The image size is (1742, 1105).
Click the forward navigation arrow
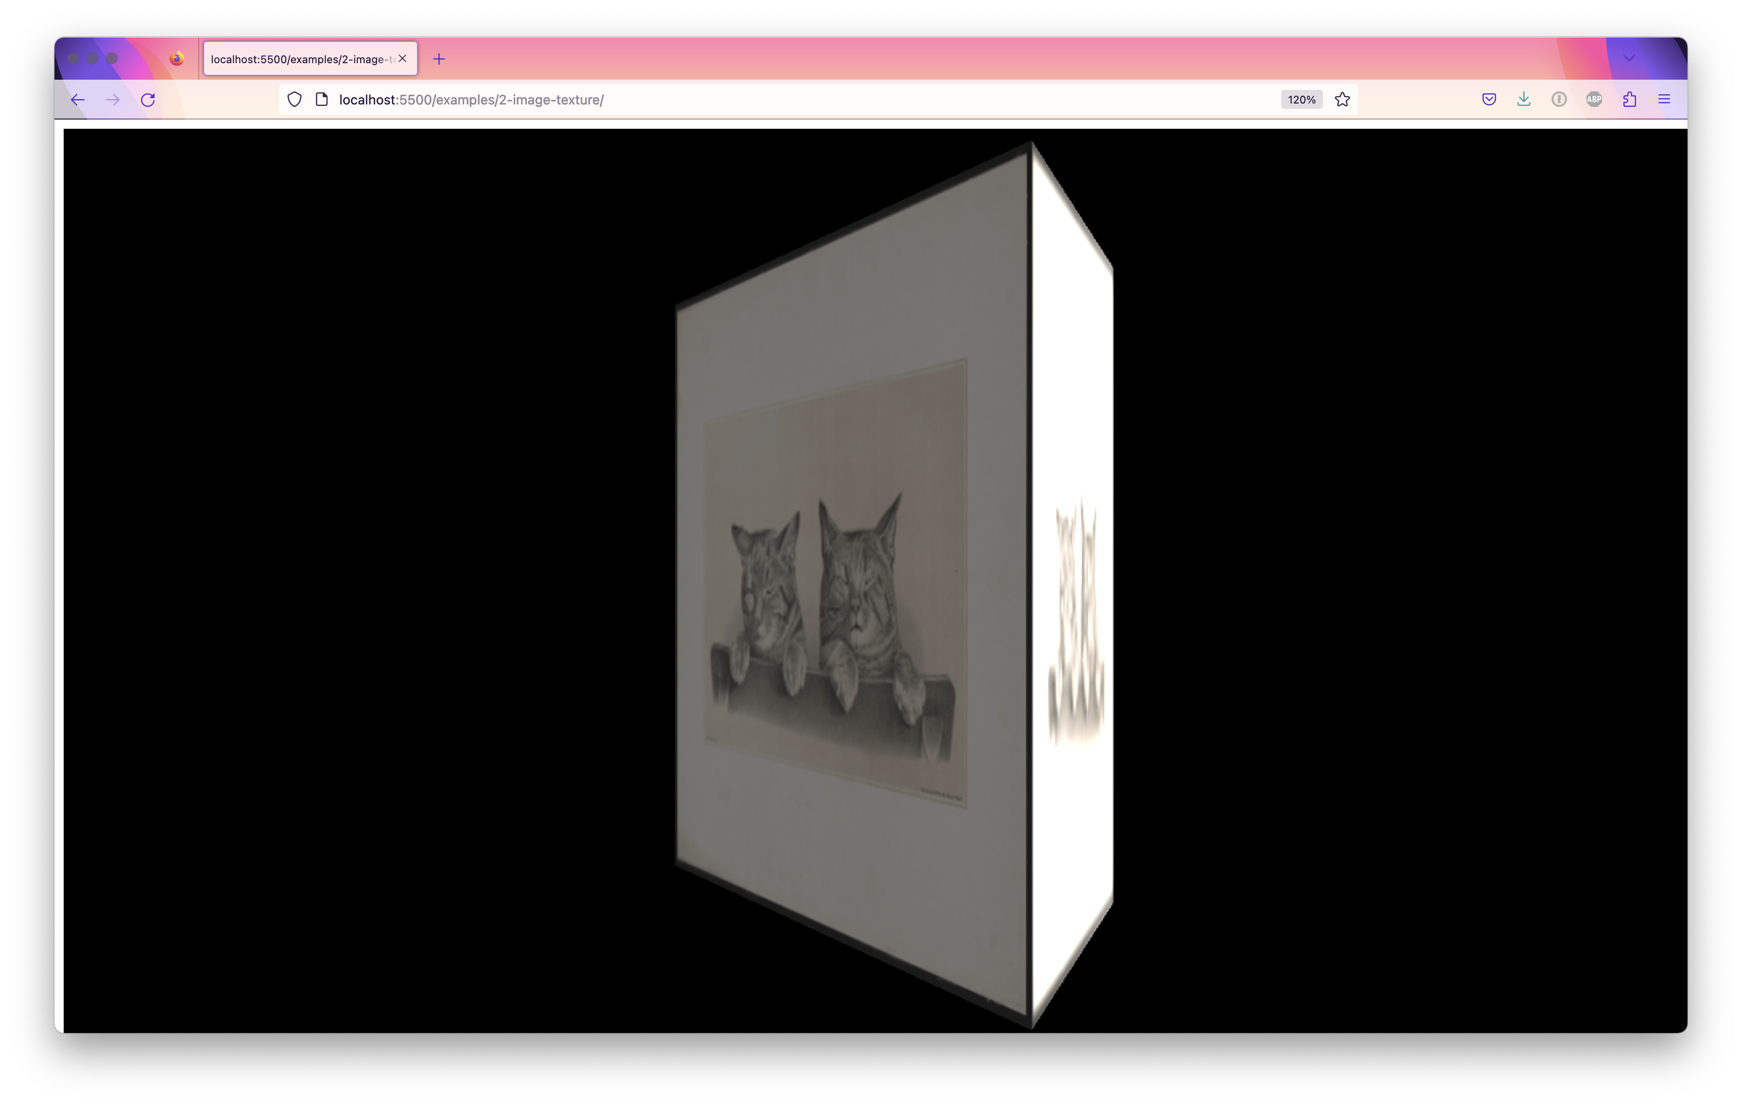click(113, 100)
